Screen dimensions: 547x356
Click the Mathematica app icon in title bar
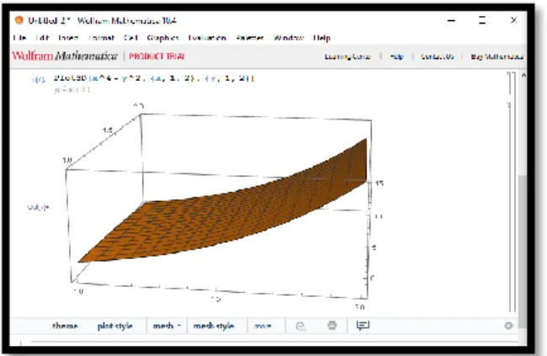point(19,20)
